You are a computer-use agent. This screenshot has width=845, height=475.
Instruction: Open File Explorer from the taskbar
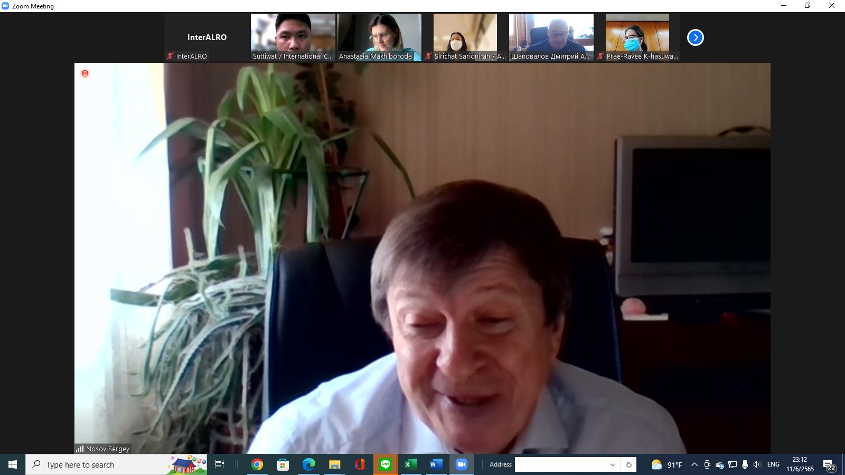coord(334,464)
